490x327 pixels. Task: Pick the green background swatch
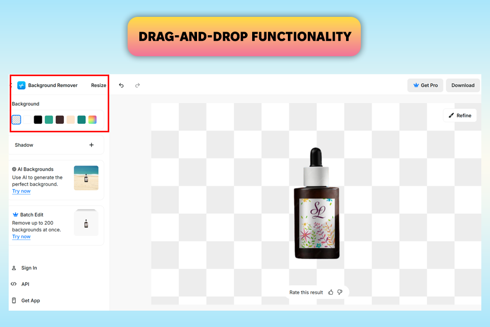[49, 120]
